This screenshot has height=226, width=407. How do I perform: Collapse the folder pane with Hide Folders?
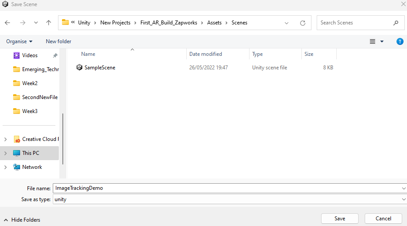click(22, 220)
